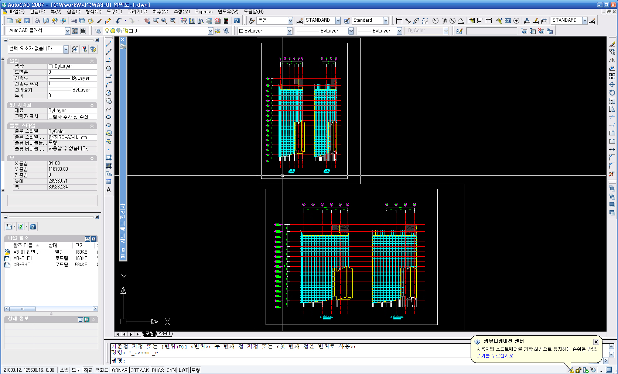Open the Express menu
Viewport: 618px width, 374px height.
coord(204,11)
